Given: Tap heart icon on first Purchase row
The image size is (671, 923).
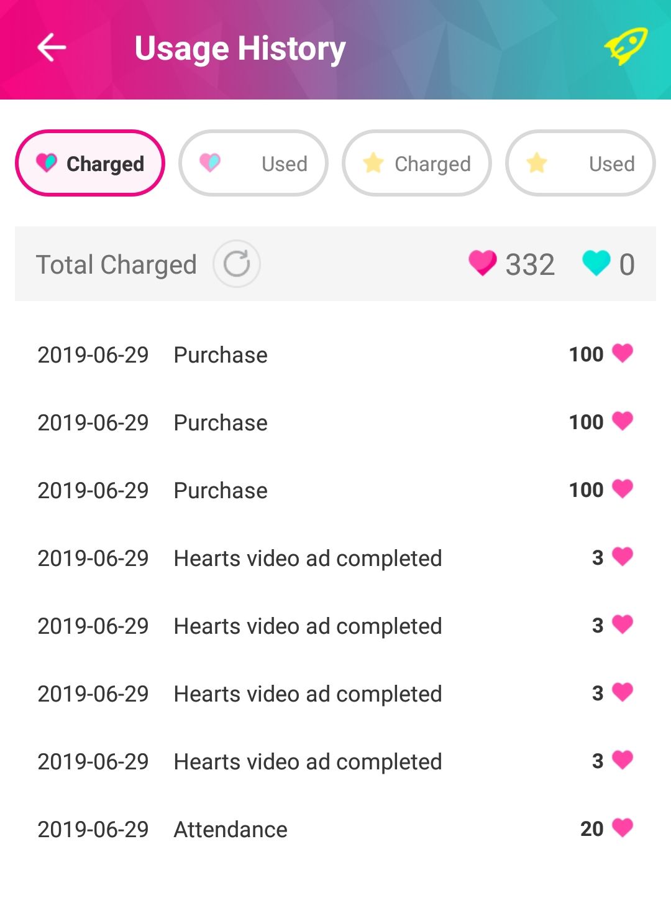Looking at the screenshot, I should [623, 353].
